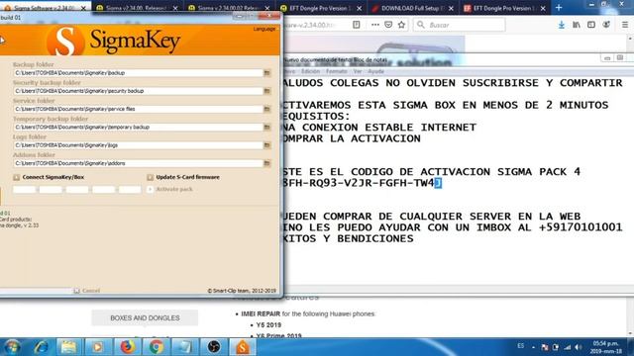
Task: Click the ES language indicator in taskbar
Action: coord(521,346)
